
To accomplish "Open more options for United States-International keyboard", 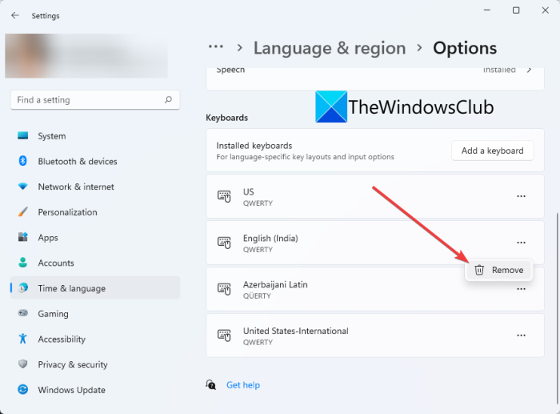I will 521,336.
